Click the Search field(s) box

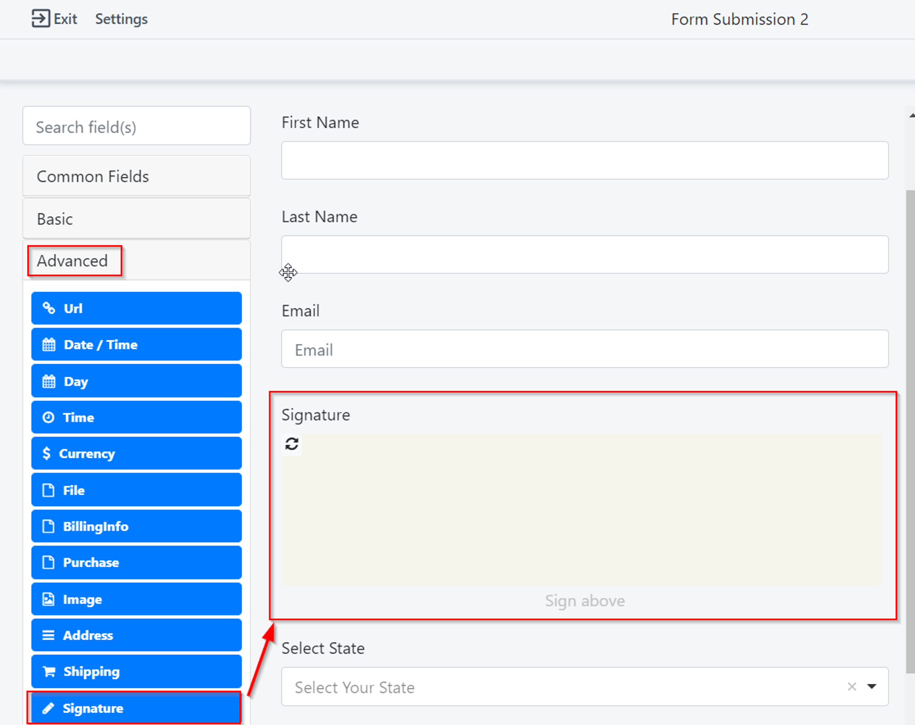(136, 126)
